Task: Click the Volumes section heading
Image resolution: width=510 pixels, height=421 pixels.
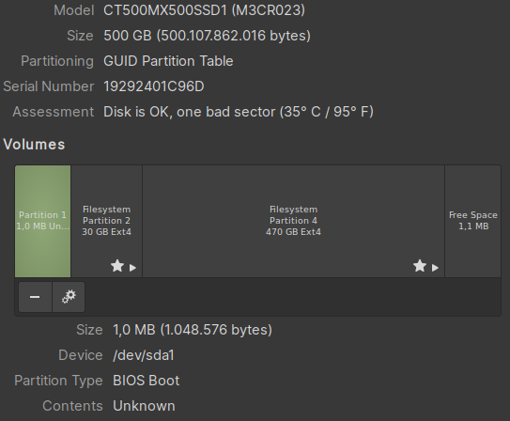Action: pyautogui.click(x=34, y=145)
